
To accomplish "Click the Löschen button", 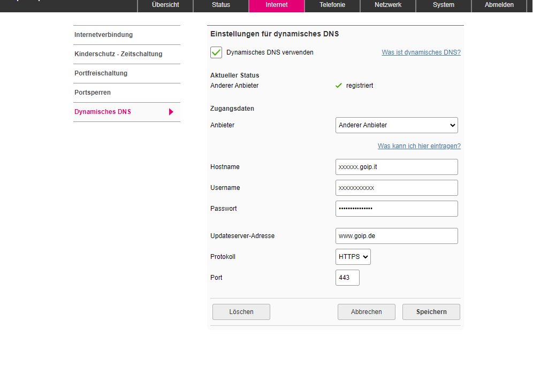I will point(241,312).
